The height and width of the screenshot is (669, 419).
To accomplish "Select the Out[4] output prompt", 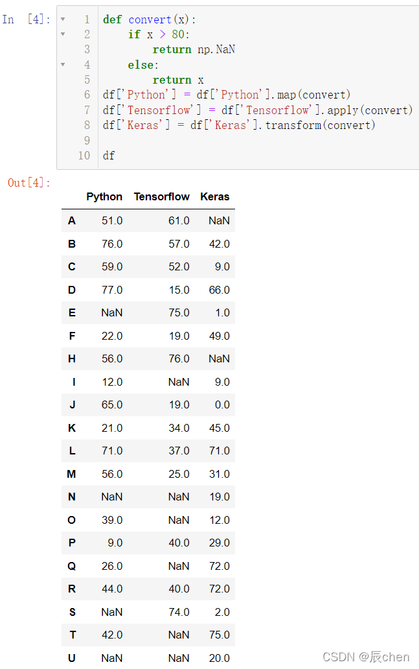I will point(29,183).
